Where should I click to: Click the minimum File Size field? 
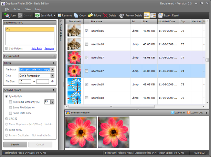25,81
